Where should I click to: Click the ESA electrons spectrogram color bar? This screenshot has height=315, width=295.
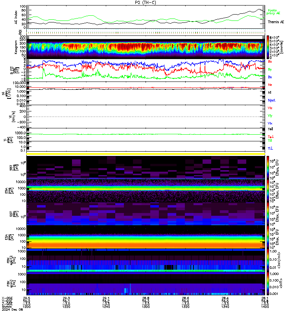pyautogui.click(x=268, y=237)
